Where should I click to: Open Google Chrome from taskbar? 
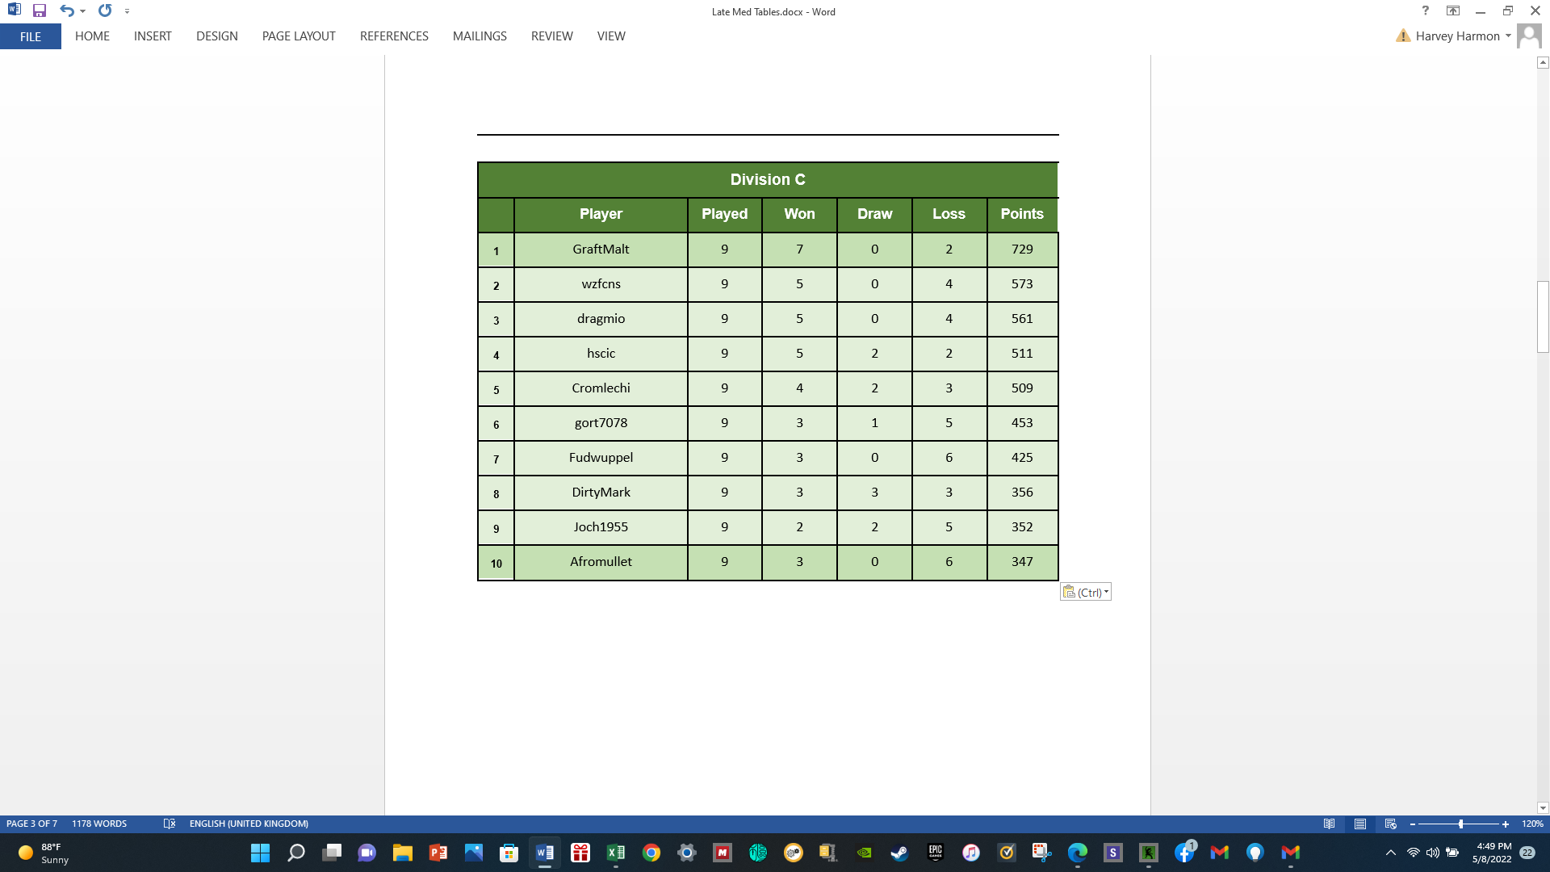[x=651, y=853]
